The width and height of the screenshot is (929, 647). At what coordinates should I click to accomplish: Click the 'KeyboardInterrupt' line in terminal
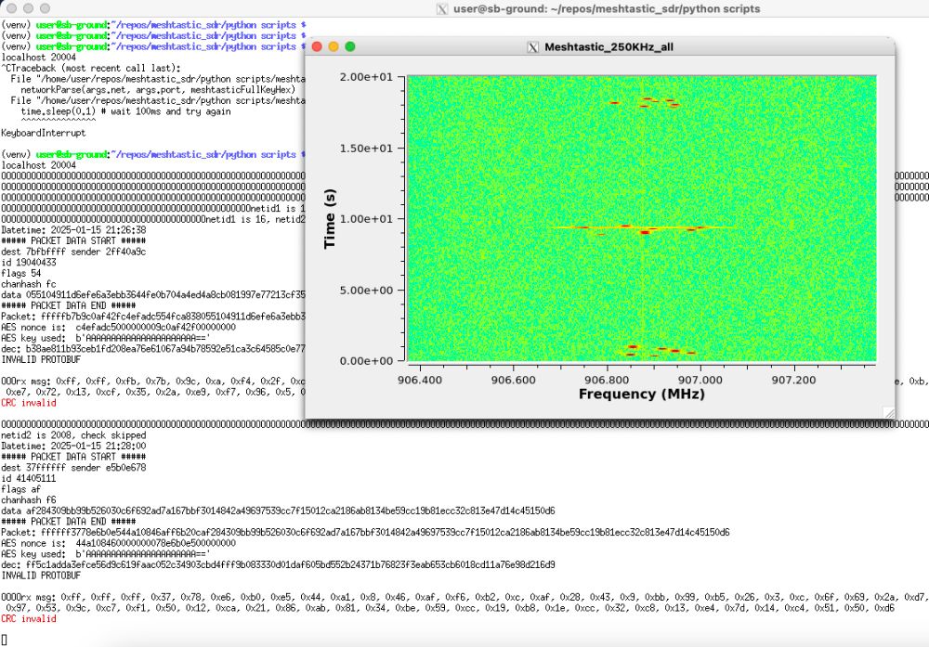(44, 133)
